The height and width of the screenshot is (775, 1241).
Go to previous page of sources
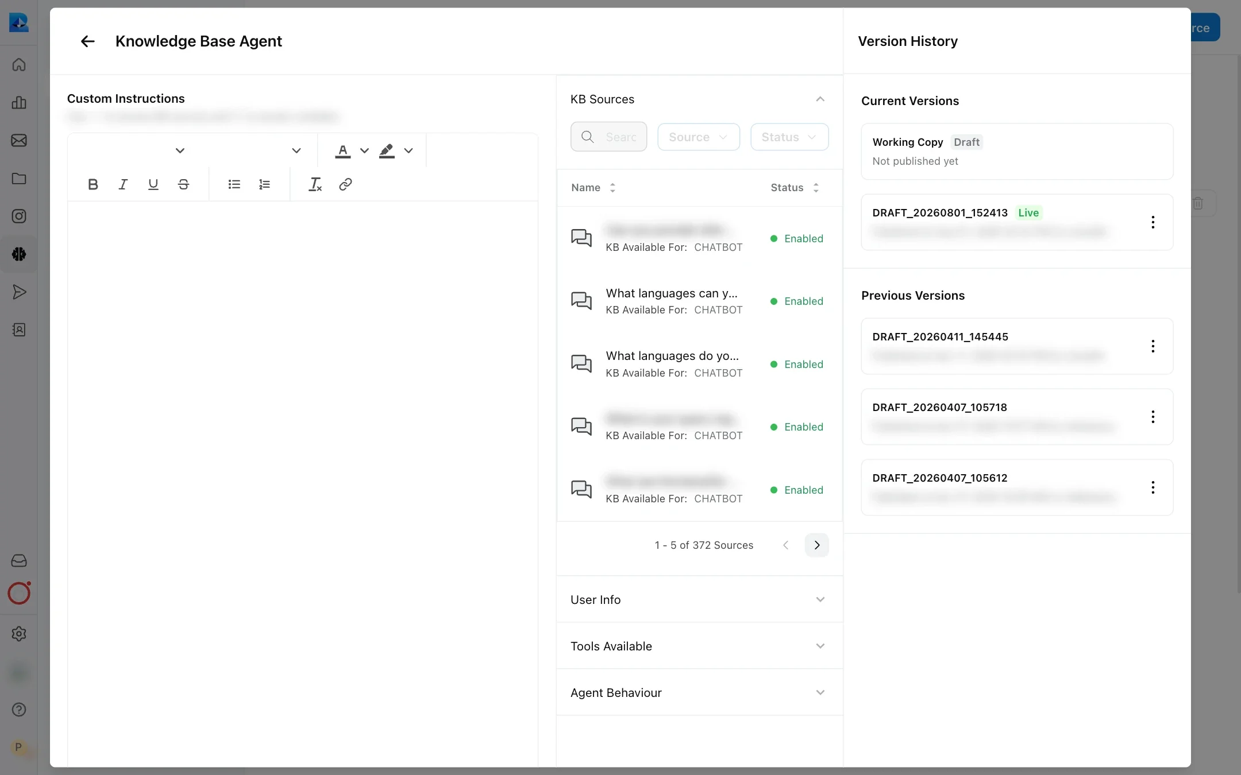click(x=785, y=545)
